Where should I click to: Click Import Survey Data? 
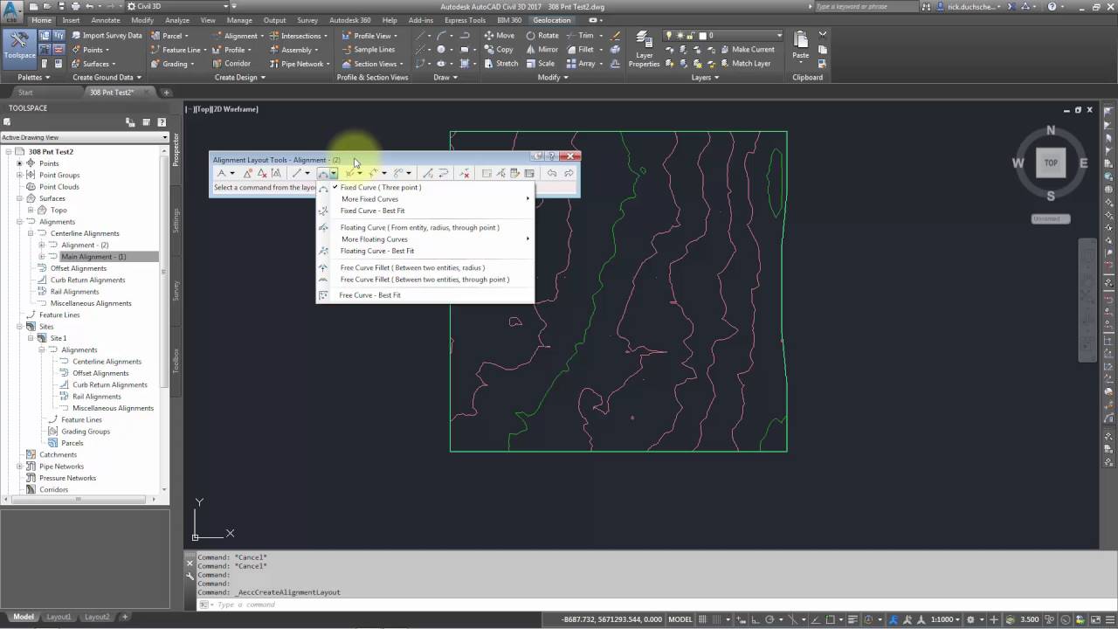click(106, 36)
